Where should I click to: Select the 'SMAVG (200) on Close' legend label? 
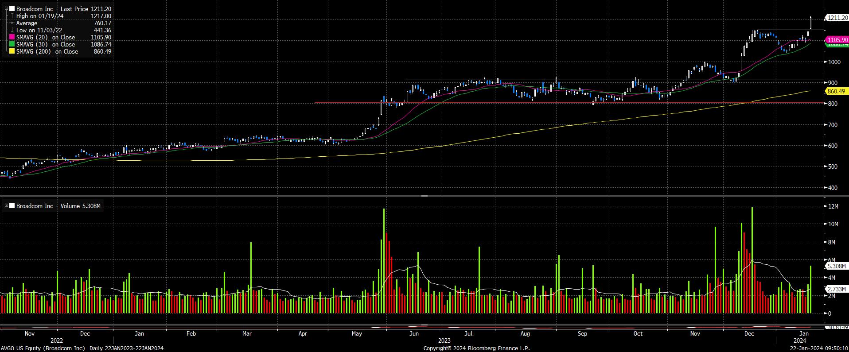pyautogui.click(x=47, y=51)
